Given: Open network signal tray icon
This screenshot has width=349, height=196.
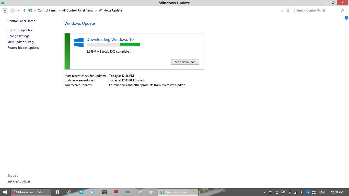Looking at the screenshot, I should click(x=296, y=192).
